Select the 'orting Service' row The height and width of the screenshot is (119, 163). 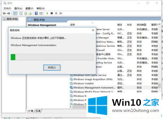[x=127, y=62]
